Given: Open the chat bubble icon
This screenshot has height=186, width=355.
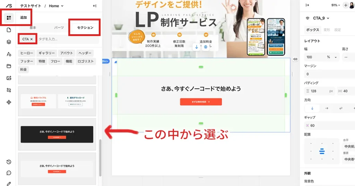Looking at the screenshot, I should (9, 173).
